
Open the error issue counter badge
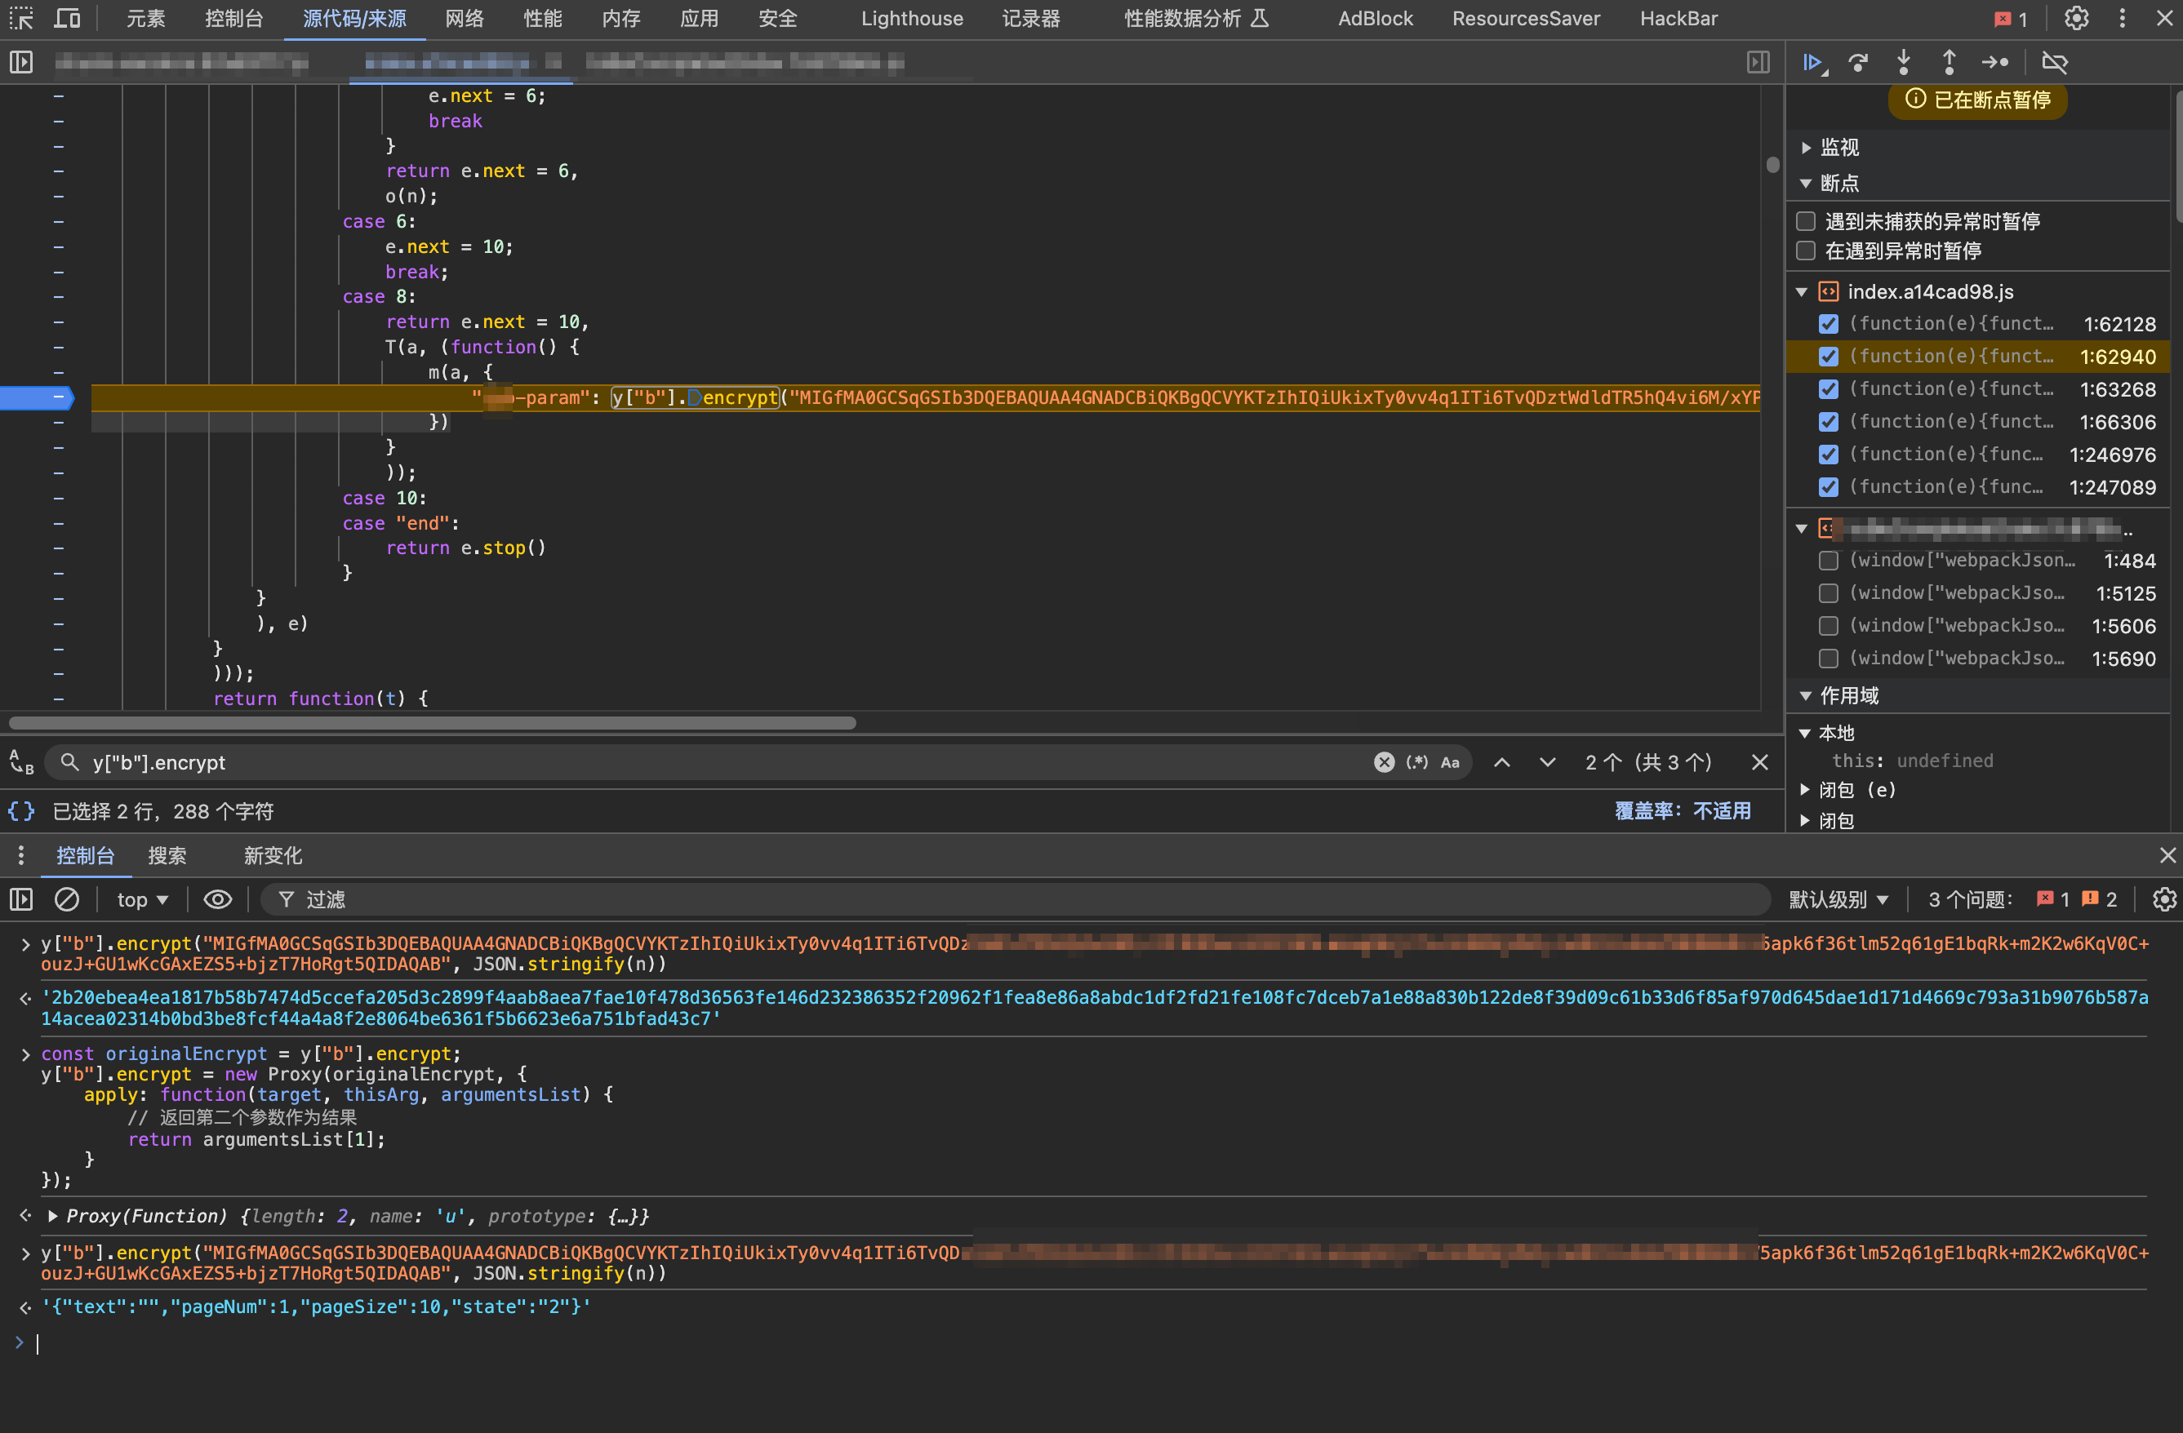point(2012,18)
